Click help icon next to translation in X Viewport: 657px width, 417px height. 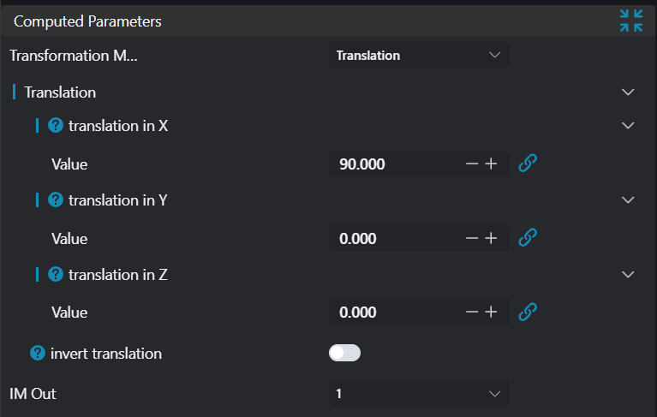tap(56, 125)
